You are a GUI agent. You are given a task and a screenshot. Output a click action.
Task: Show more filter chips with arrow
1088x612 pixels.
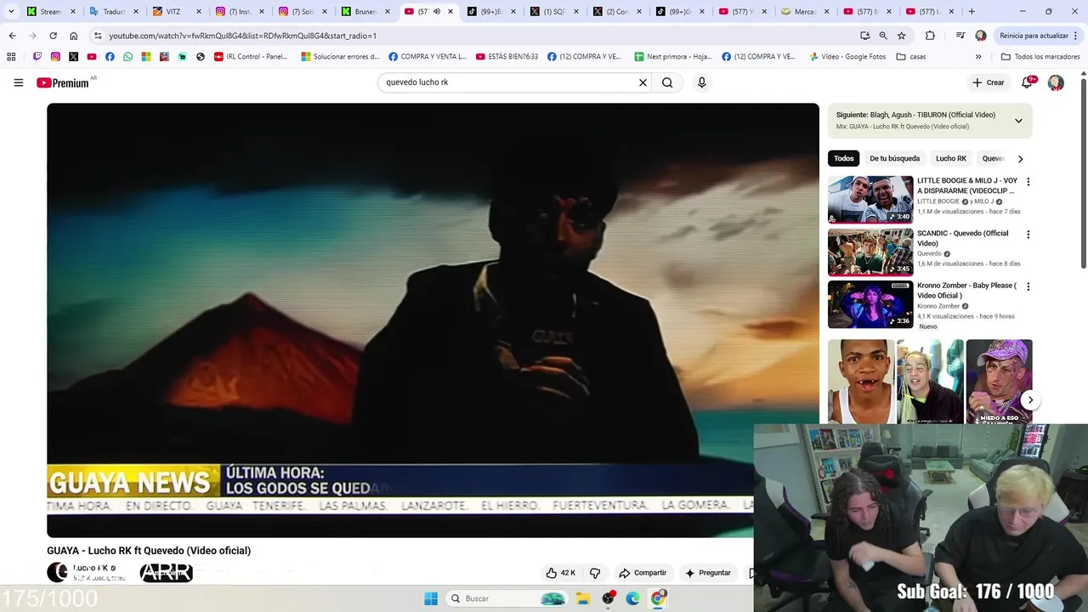click(x=1020, y=159)
